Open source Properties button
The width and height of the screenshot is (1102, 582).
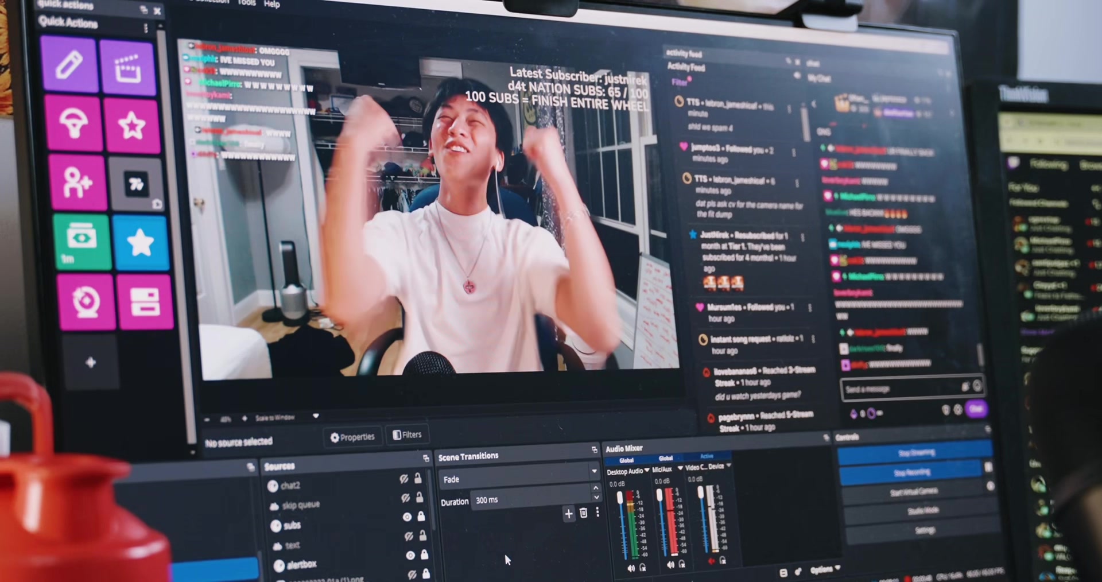point(352,437)
